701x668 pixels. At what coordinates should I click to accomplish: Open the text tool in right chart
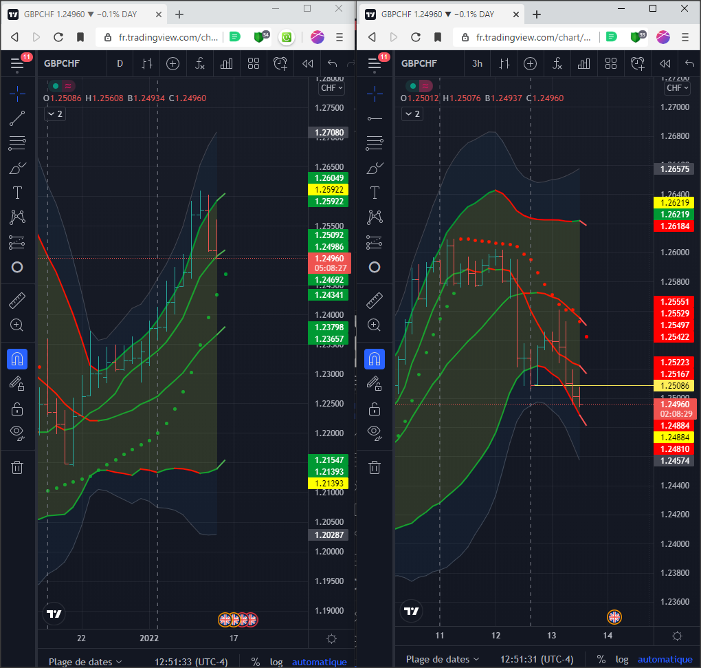coord(375,193)
